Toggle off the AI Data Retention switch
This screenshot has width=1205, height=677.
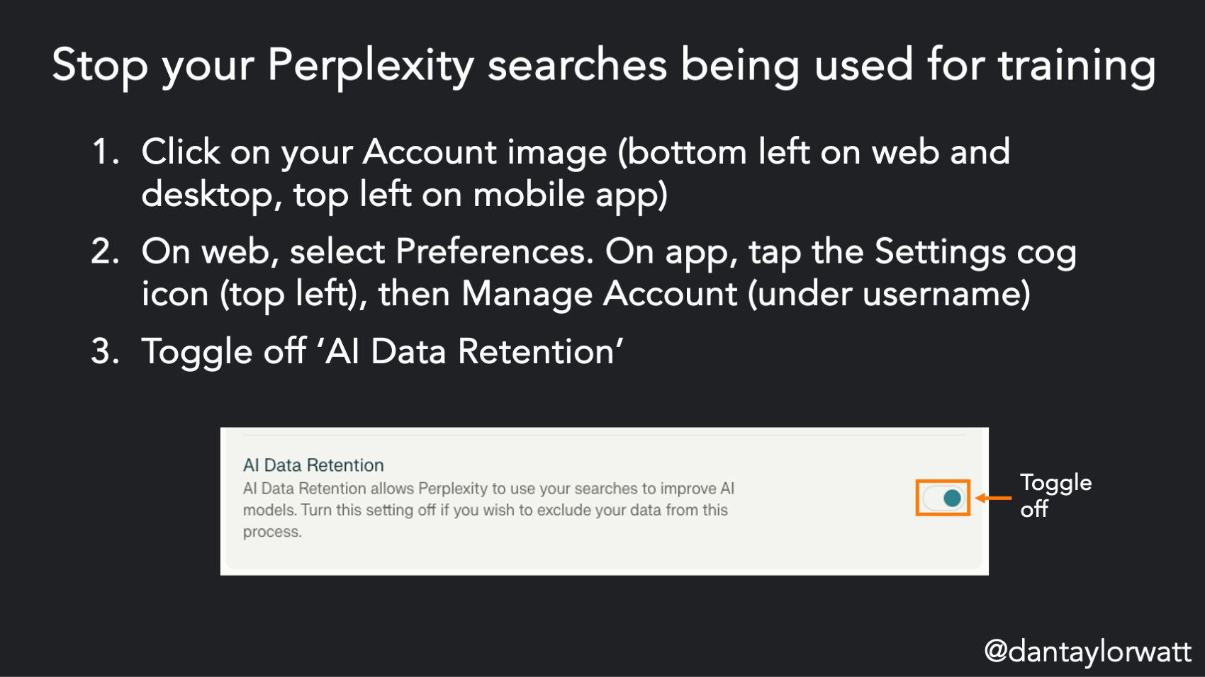943,498
